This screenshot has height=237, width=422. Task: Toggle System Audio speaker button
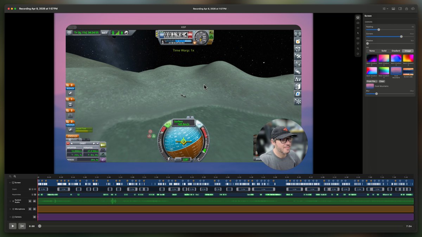(34, 201)
